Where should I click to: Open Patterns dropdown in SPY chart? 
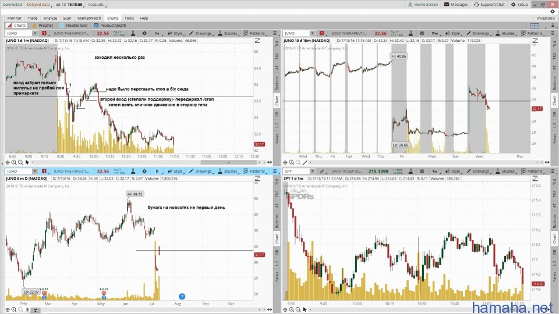533,171
